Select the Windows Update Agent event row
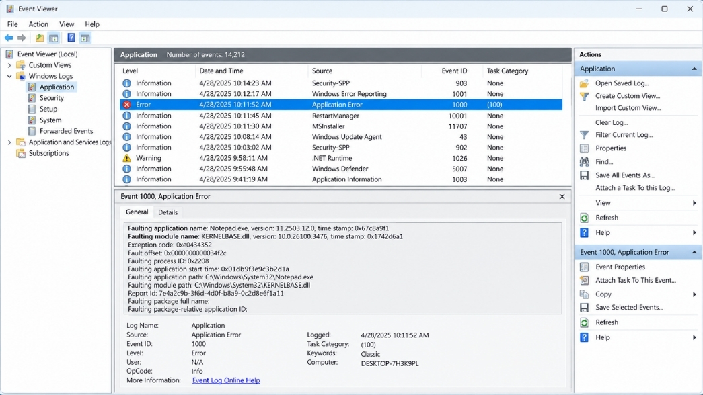Screen dimensions: 703x395 click(x=341, y=137)
